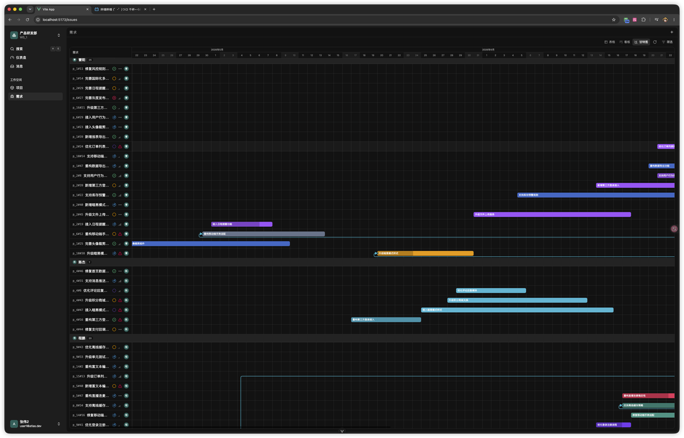Click status icon of row p_1#25
The height and width of the screenshot is (438, 684).
(x=114, y=244)
